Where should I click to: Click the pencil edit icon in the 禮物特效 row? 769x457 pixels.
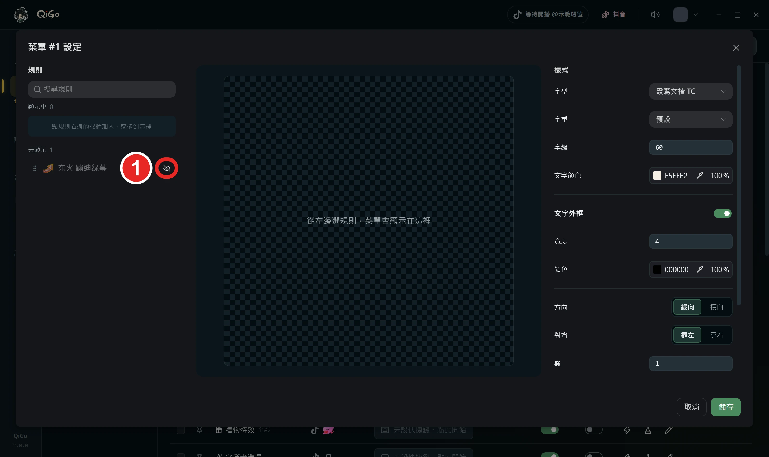[668, 430]
